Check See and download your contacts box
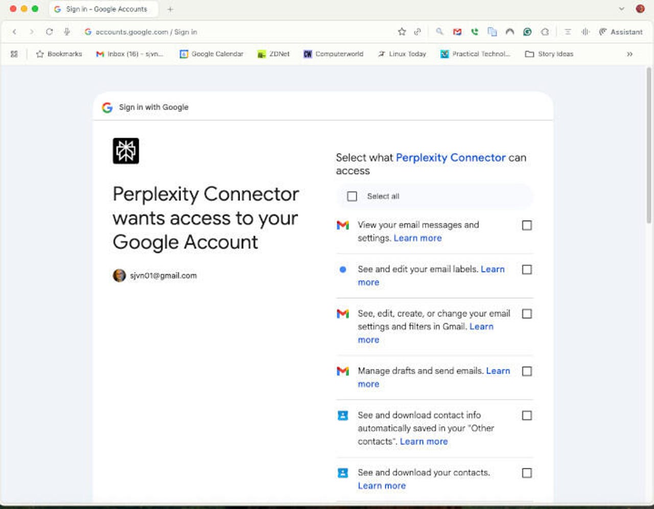 pyautogui.click(x=527, y=473)
